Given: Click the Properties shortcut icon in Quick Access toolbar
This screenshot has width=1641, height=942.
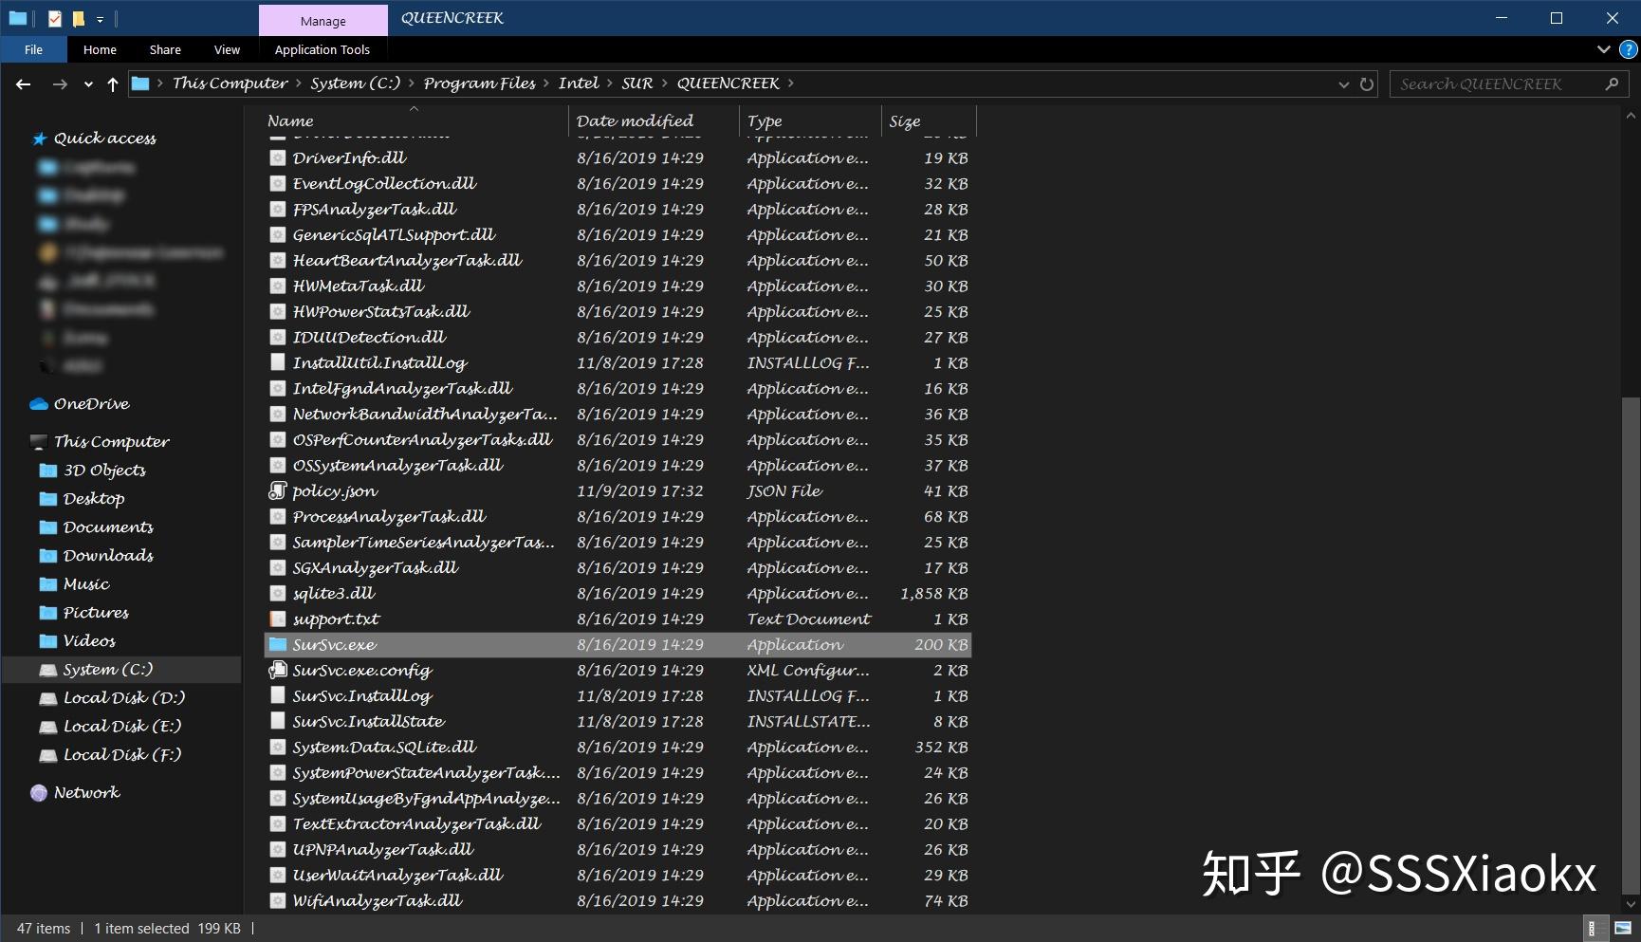Looking at the screenshot, I should click(x=54, y=18).
